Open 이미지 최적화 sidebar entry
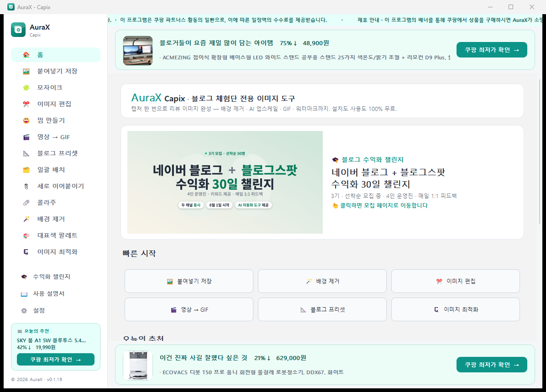546x392 pixels. (x=56, y=252)
